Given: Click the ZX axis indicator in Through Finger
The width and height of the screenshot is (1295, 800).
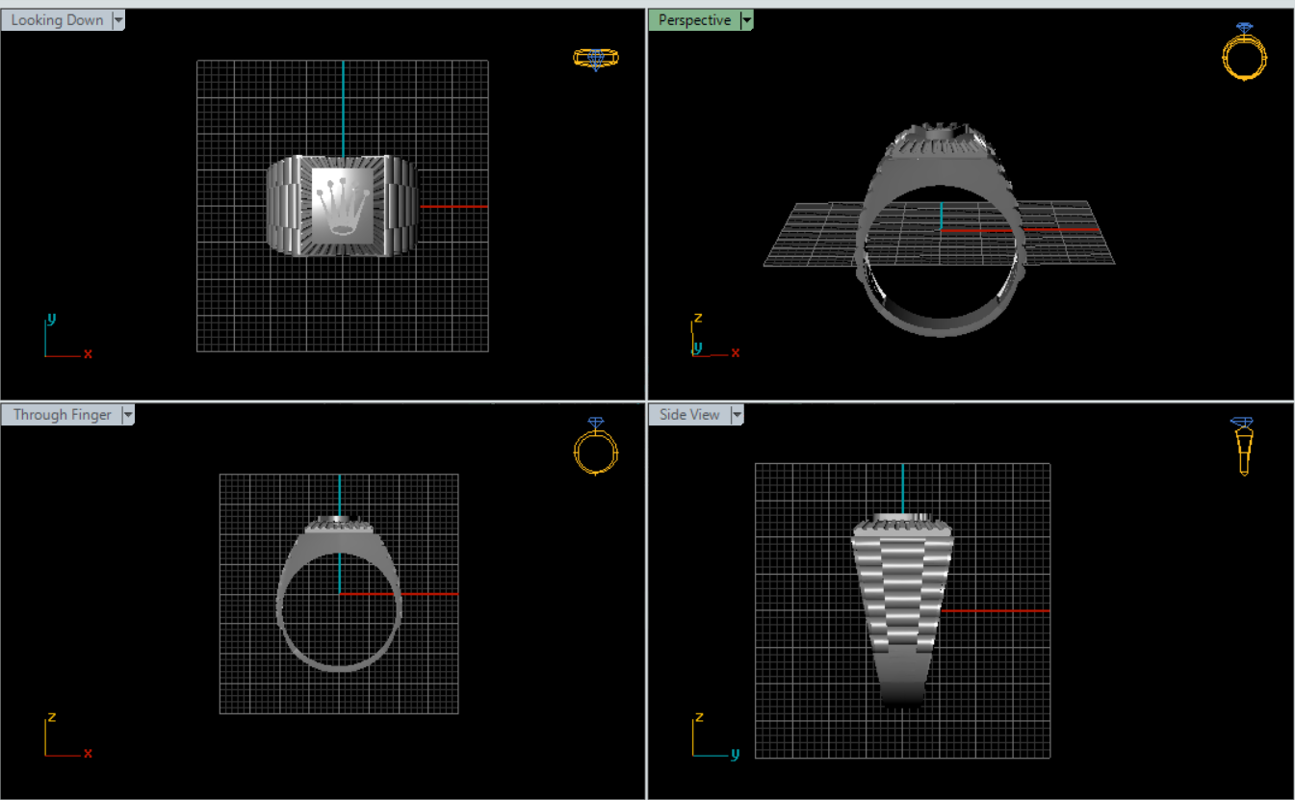Looking at the screenshot, I should point(65,736).
